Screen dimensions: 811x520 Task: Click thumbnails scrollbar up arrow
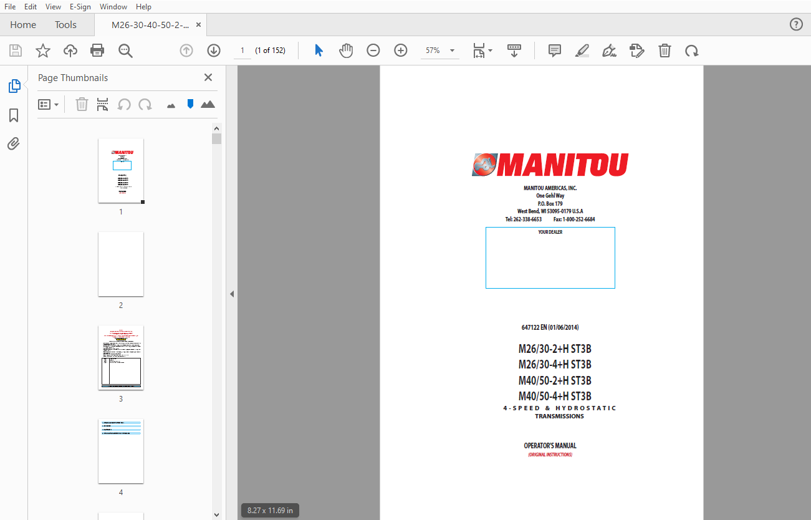[x=216, y=128]
